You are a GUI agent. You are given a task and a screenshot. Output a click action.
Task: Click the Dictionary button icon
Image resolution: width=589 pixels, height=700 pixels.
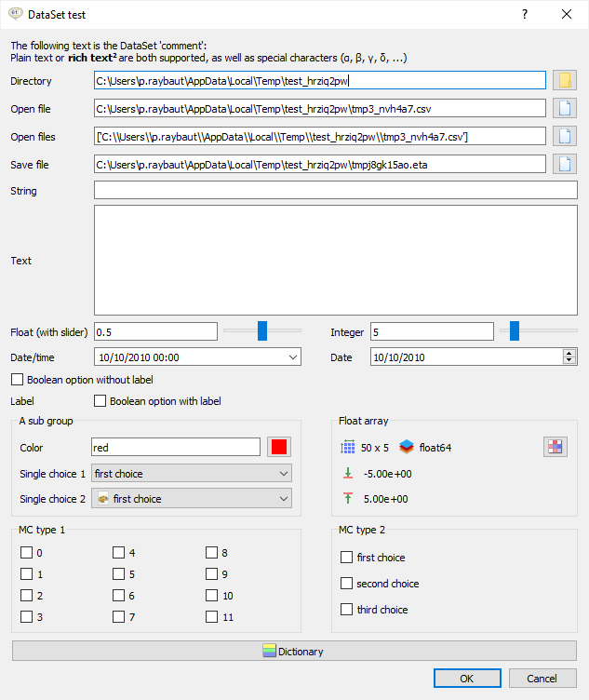click(269, 651)
